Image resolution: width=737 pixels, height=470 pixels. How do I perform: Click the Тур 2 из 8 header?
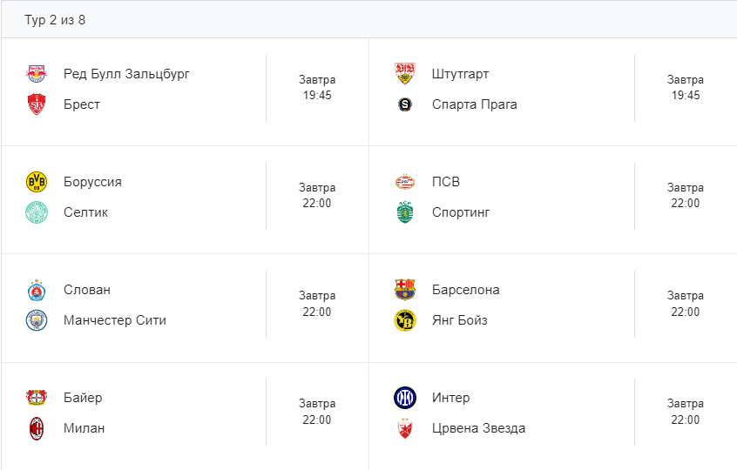(x=55, y=19)
